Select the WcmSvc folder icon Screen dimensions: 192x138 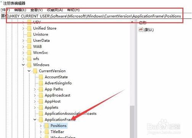pos(29,53)
